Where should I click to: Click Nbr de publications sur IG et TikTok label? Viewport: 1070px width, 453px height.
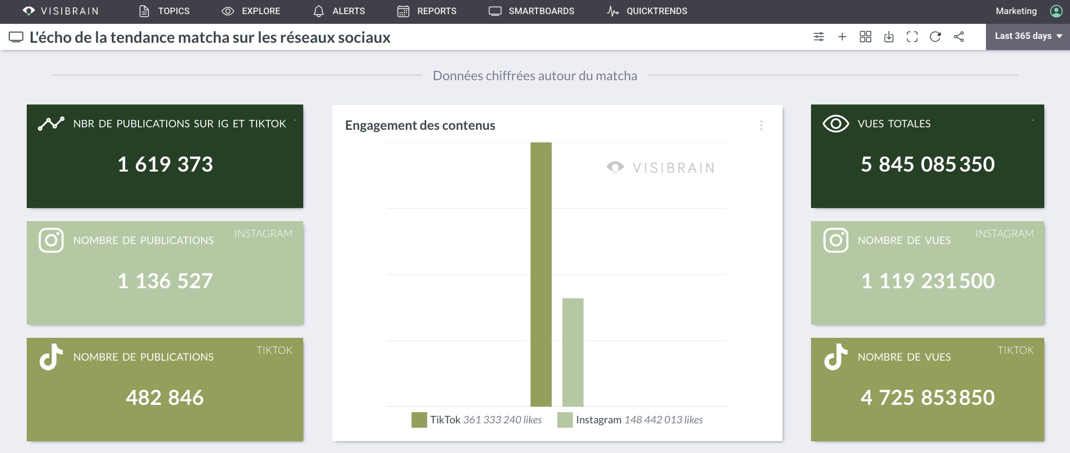(x=180, y=123)
